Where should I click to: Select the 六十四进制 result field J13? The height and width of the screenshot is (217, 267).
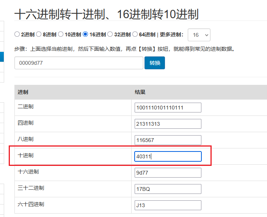coord(168,205)
